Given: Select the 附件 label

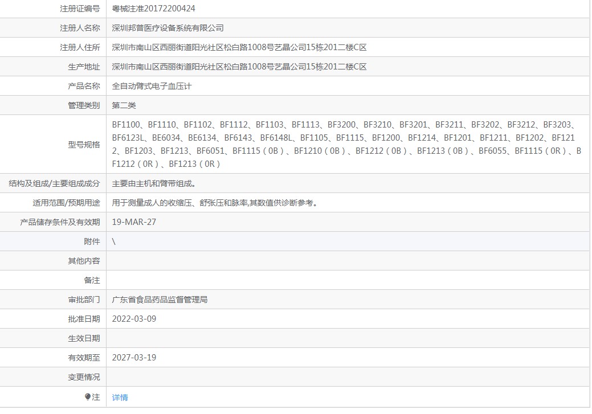Looking at the screenshot, I should click(92, 241).
